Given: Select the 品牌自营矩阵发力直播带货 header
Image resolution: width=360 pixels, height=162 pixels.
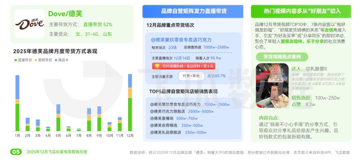Looking at the screenshot, I should coord(193,11).
